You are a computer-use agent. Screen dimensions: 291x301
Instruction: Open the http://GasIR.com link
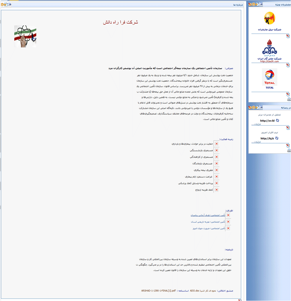(x=270, y=61)
